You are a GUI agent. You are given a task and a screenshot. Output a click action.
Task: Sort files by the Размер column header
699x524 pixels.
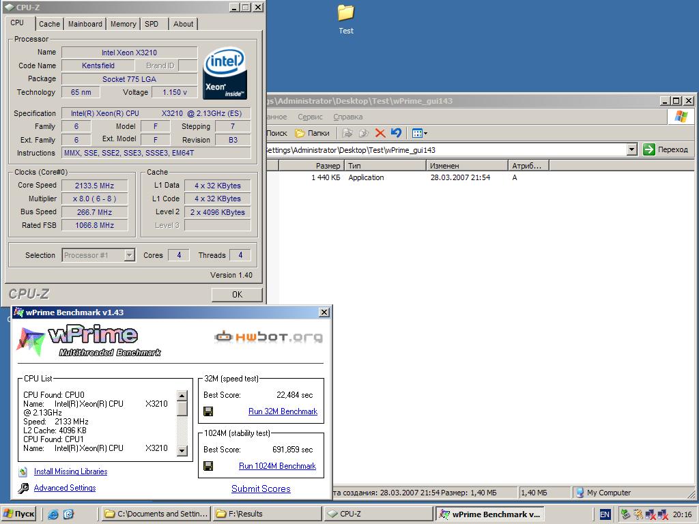[x=311, y=166]
